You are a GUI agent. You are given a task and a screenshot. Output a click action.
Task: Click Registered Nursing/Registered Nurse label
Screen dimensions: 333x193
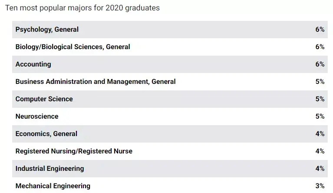point(74,151)
